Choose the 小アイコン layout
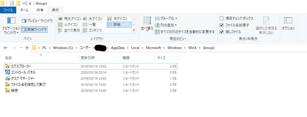Viewport: 307px width, 117px height. coord(68,24)
